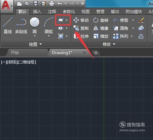Open the [-] viewport controls menu
This screenshot has height=140, width=153.
click(4, 62)
